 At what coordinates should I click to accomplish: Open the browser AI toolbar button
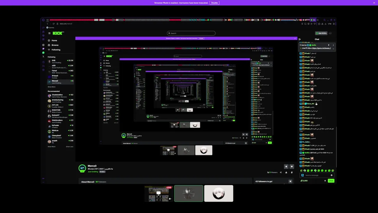point(330,24)
